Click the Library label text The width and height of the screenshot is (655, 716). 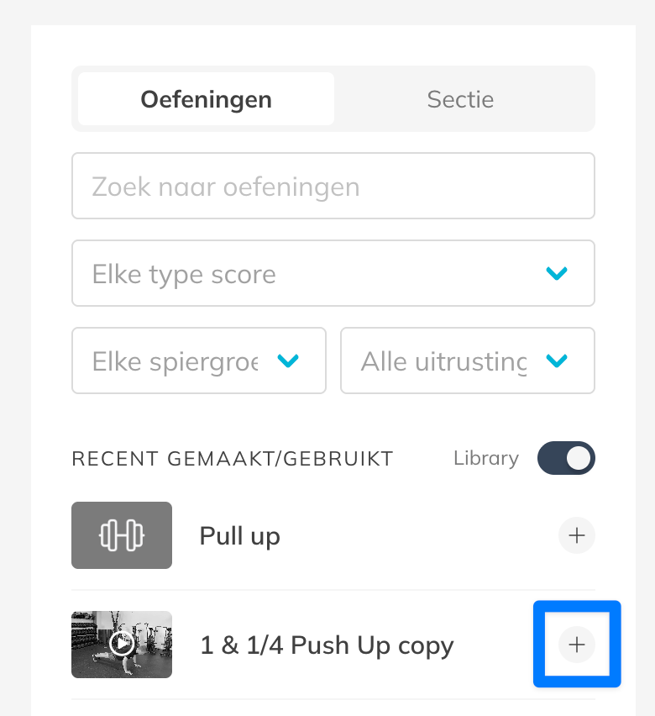[485, 459]
